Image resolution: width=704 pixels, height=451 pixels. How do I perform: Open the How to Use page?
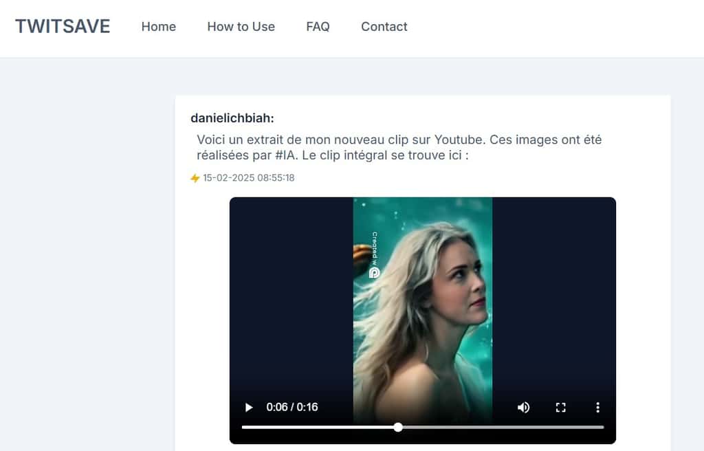point(241,27)
